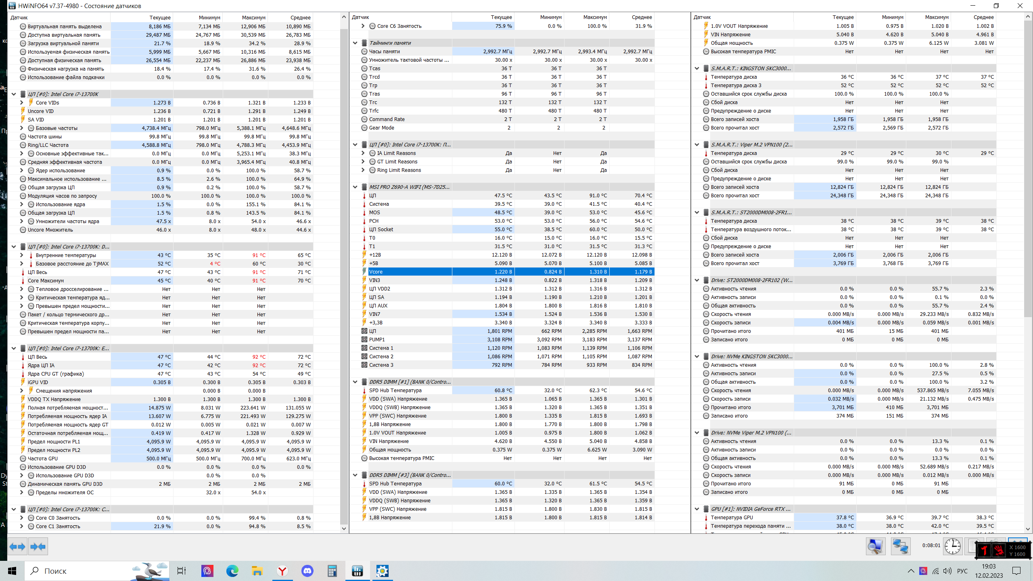Click the left panel vertical scrollbar down arrow
Screen dimensions: 1033x581
point(344,528)
